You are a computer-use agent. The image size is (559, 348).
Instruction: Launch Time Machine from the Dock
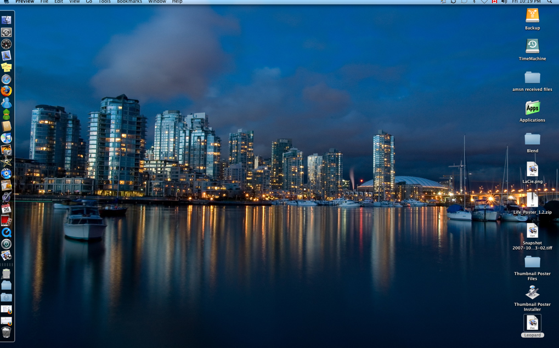click(7, 244)
